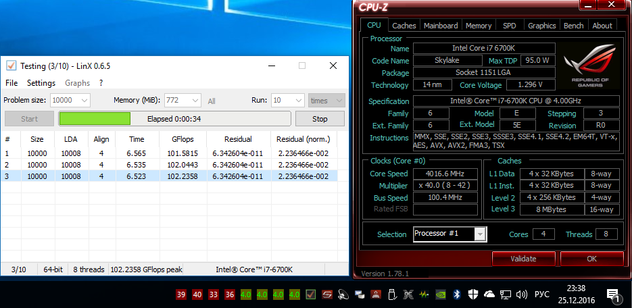
Task: Open LinX File menu
Action: tap(11, 83)
